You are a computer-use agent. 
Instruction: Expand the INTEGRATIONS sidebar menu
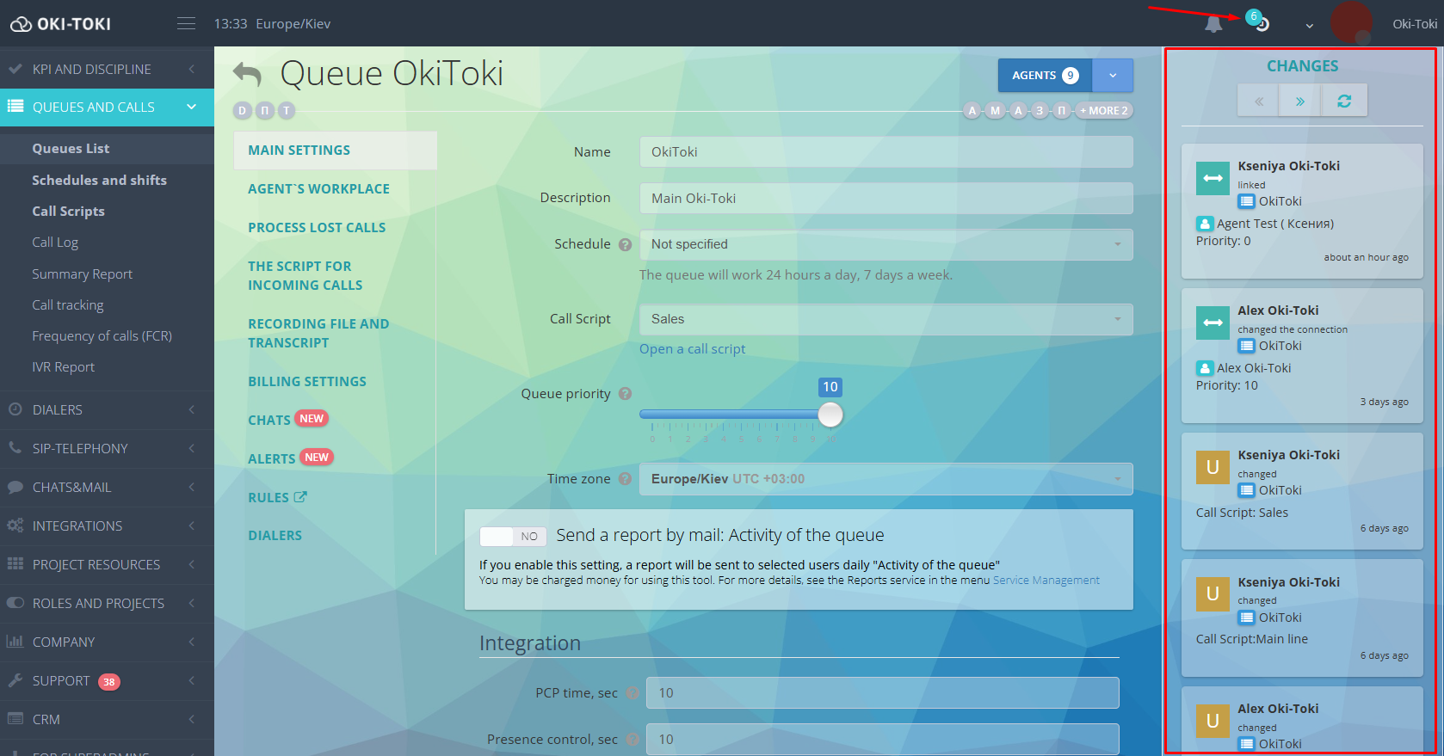tap(107, 526)
